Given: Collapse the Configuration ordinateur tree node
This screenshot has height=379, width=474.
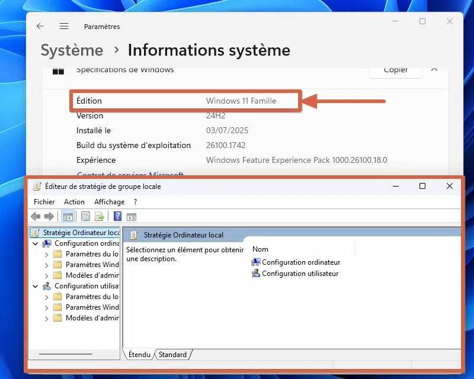Looking at the screenshot, I should pyautogui.click(x=36, y=243).
